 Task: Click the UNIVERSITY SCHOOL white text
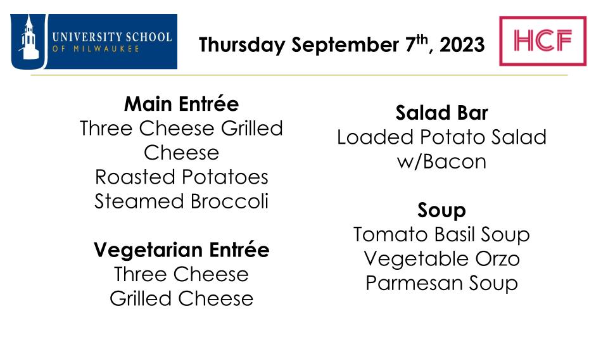click(x=112, y=37)
